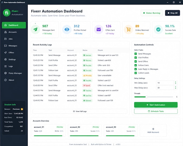The height and width of the screenshot is (146, 183).
Task: Open the Messages section
Action: pyautogui.click(x=14, y=46)
